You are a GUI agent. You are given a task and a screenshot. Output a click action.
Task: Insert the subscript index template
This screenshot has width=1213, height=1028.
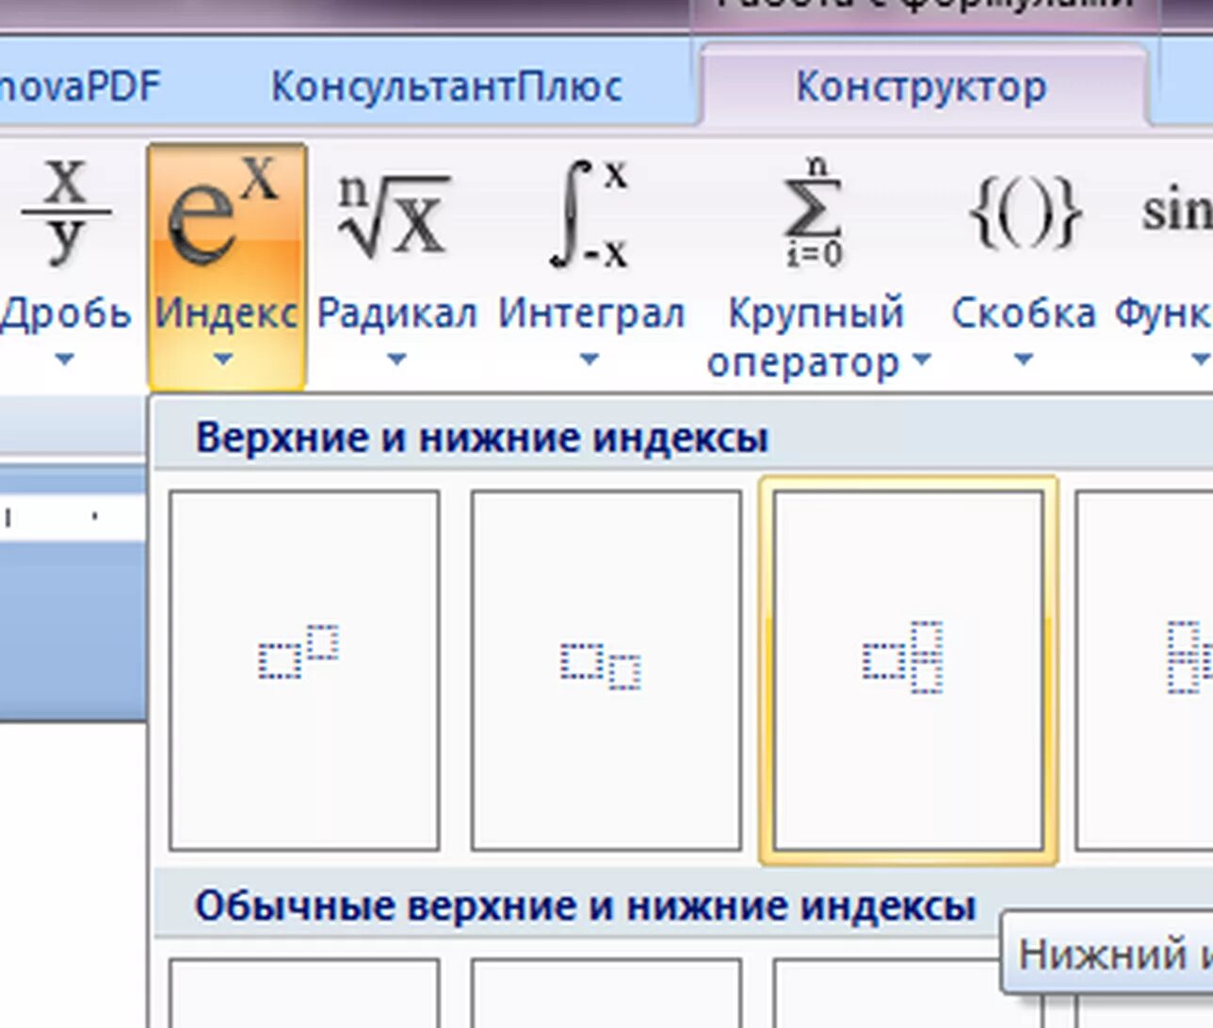(x=606, y=670)
